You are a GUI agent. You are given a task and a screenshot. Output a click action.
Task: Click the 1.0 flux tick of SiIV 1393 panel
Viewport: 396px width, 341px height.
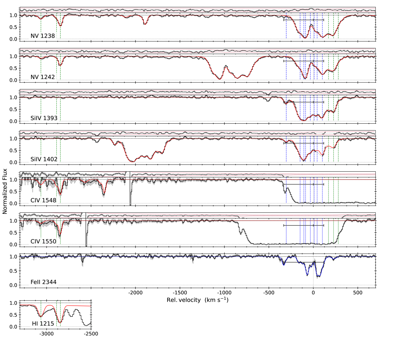13,98
